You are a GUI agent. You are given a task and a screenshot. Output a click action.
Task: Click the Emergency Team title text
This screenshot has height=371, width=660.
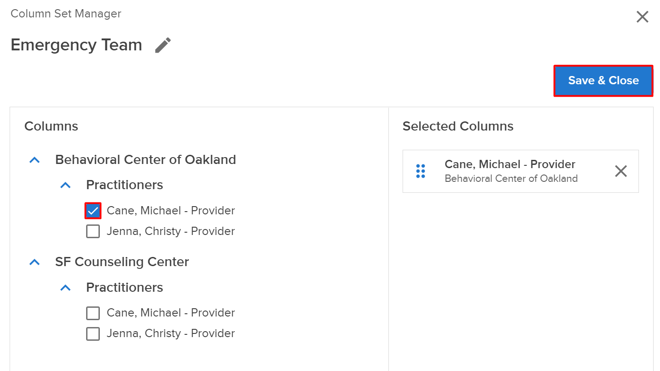(76, 45)
